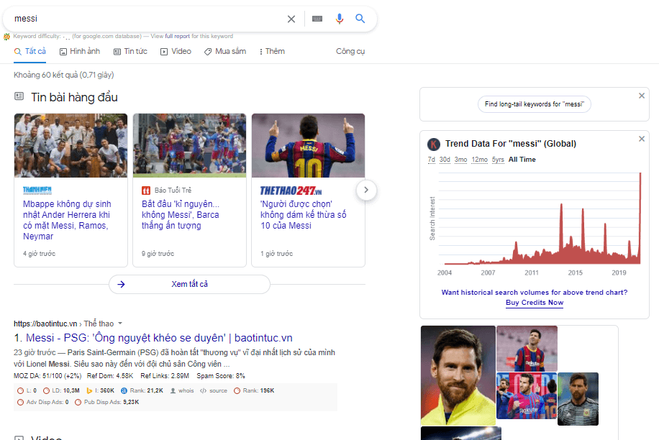Open the large Messi portrait image
The height and width of the screenshot is (440, 659).
[458, 376]
